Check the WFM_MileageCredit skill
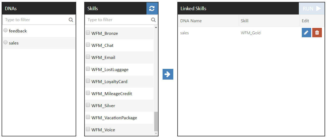The height and width of the screenshot is (138, 327). tap(88, 93)
